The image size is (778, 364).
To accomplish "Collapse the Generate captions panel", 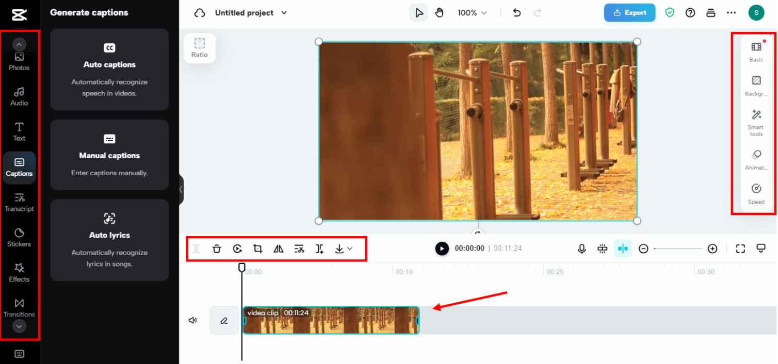I will [x=181, y=189].
